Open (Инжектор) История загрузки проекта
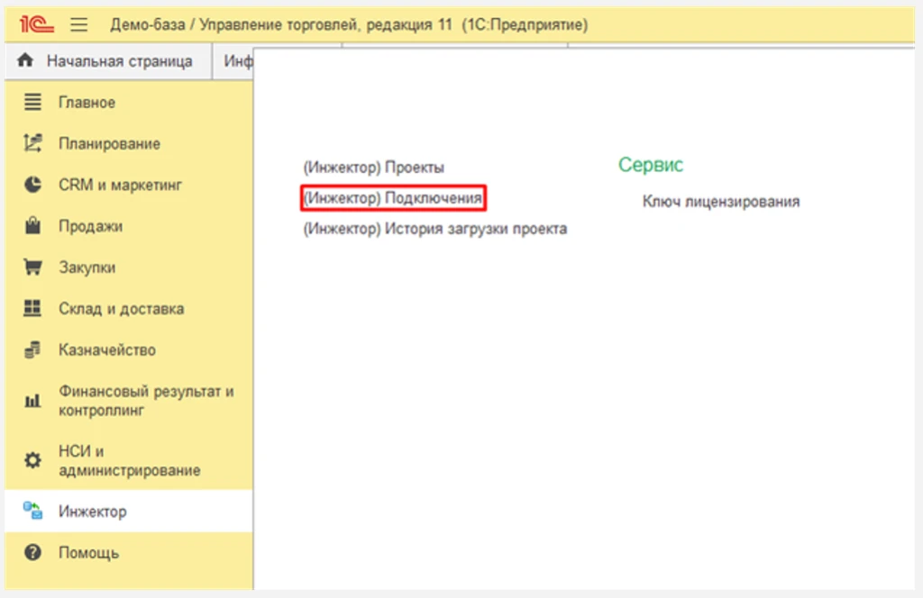The width and height of the screenshot is (923, 598). [434, 229]
